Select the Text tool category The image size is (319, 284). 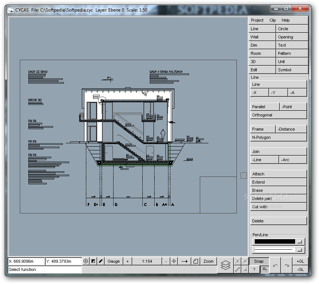point(292,45)
